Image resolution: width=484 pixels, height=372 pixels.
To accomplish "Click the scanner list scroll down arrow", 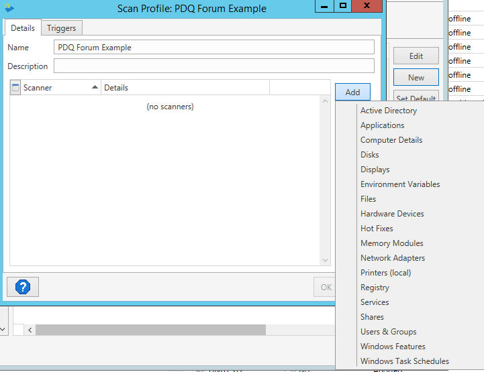I will 326,260.
